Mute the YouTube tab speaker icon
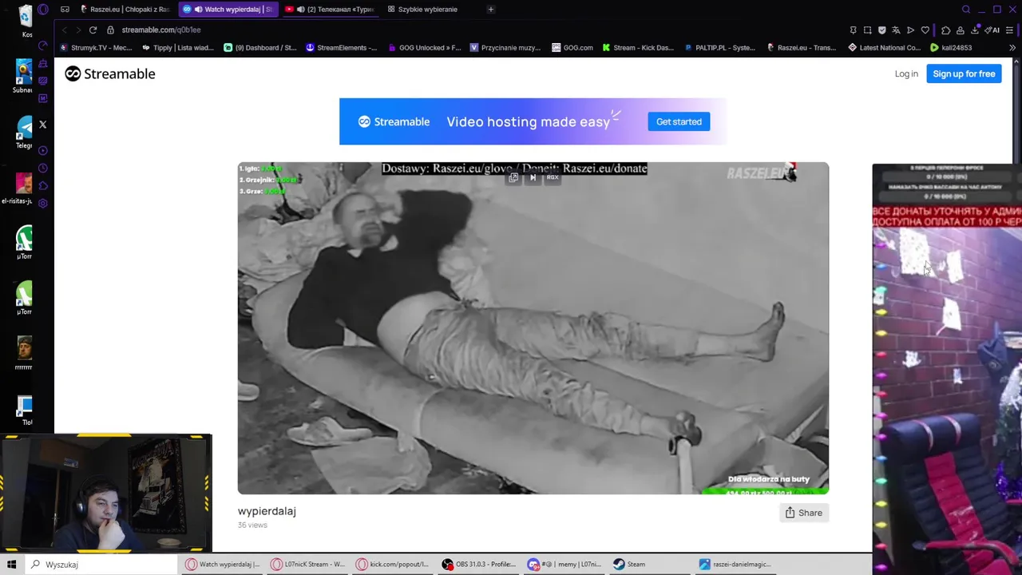This screenshot has height=575, width=1022. click(301, 10)
